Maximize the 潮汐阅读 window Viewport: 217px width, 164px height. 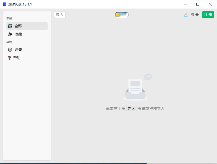point(198,4)
